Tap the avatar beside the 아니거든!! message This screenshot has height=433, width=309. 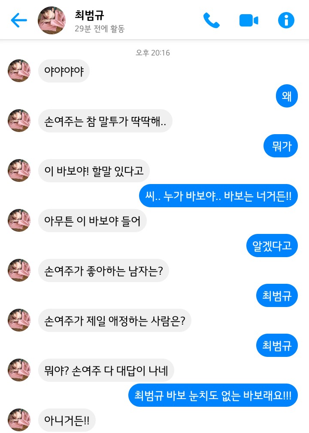click(x=19, y=420)
